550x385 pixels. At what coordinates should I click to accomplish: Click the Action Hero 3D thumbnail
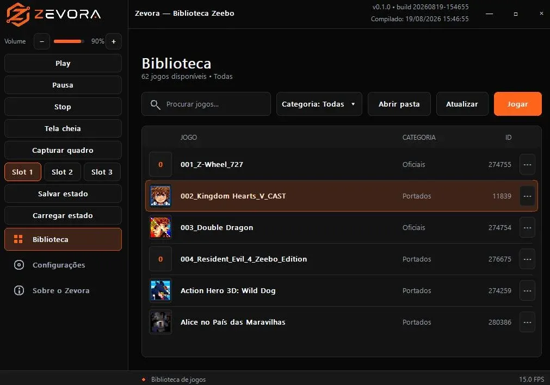point(160,290)
